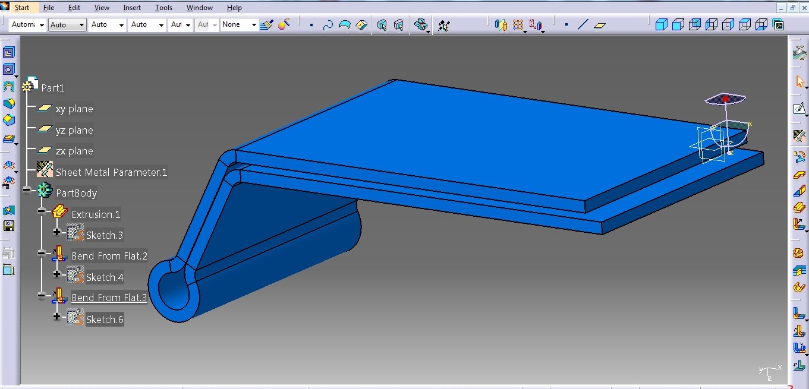Toggle Shading render style
This screenshot has height=389, width=809.
[660, 25]
